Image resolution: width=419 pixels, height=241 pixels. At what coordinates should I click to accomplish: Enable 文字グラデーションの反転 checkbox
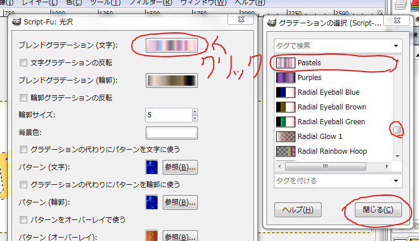[x=23, y=63]
